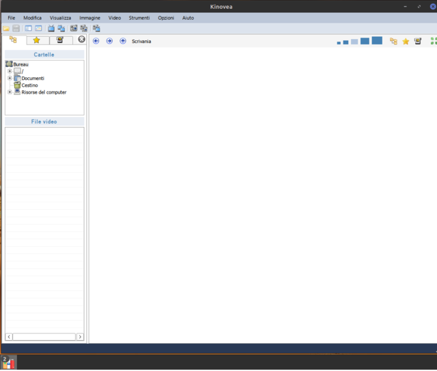Click the Save floppy disk icon
This screenshot has width=437, height=371.
(16, 28)
